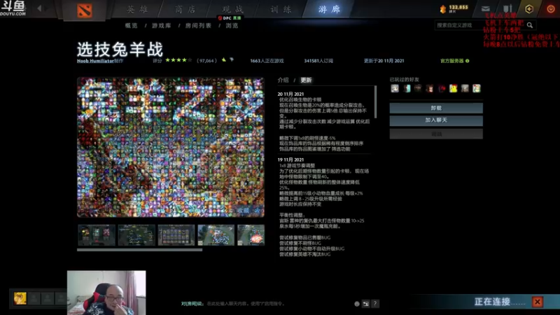Image resolution: width=560 pixels, height=315 pixels.
Task: Select the 浏览 sub-navigation item
Action: 232,26
